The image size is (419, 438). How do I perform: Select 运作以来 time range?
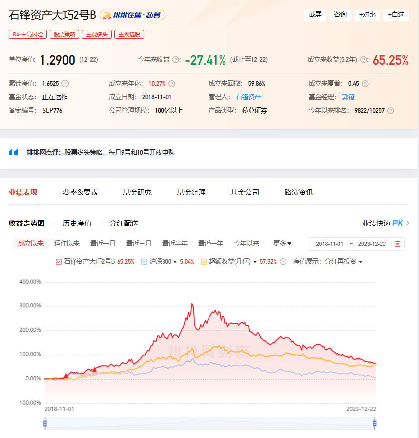click(x=67, y=243)
